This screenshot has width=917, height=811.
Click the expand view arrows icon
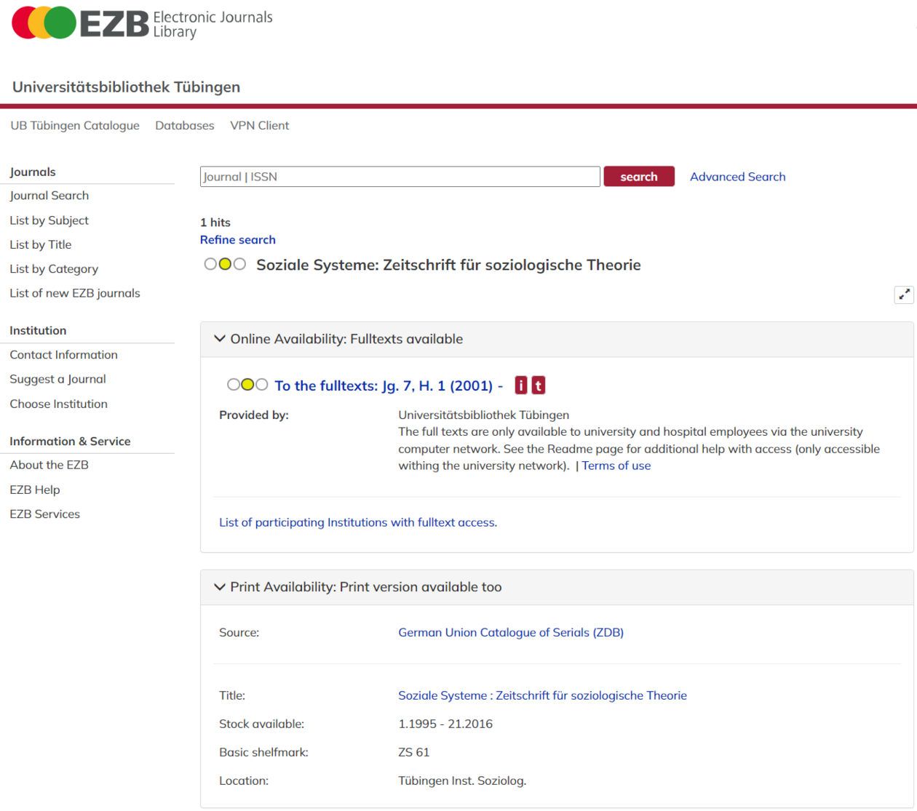click(904, 295)
